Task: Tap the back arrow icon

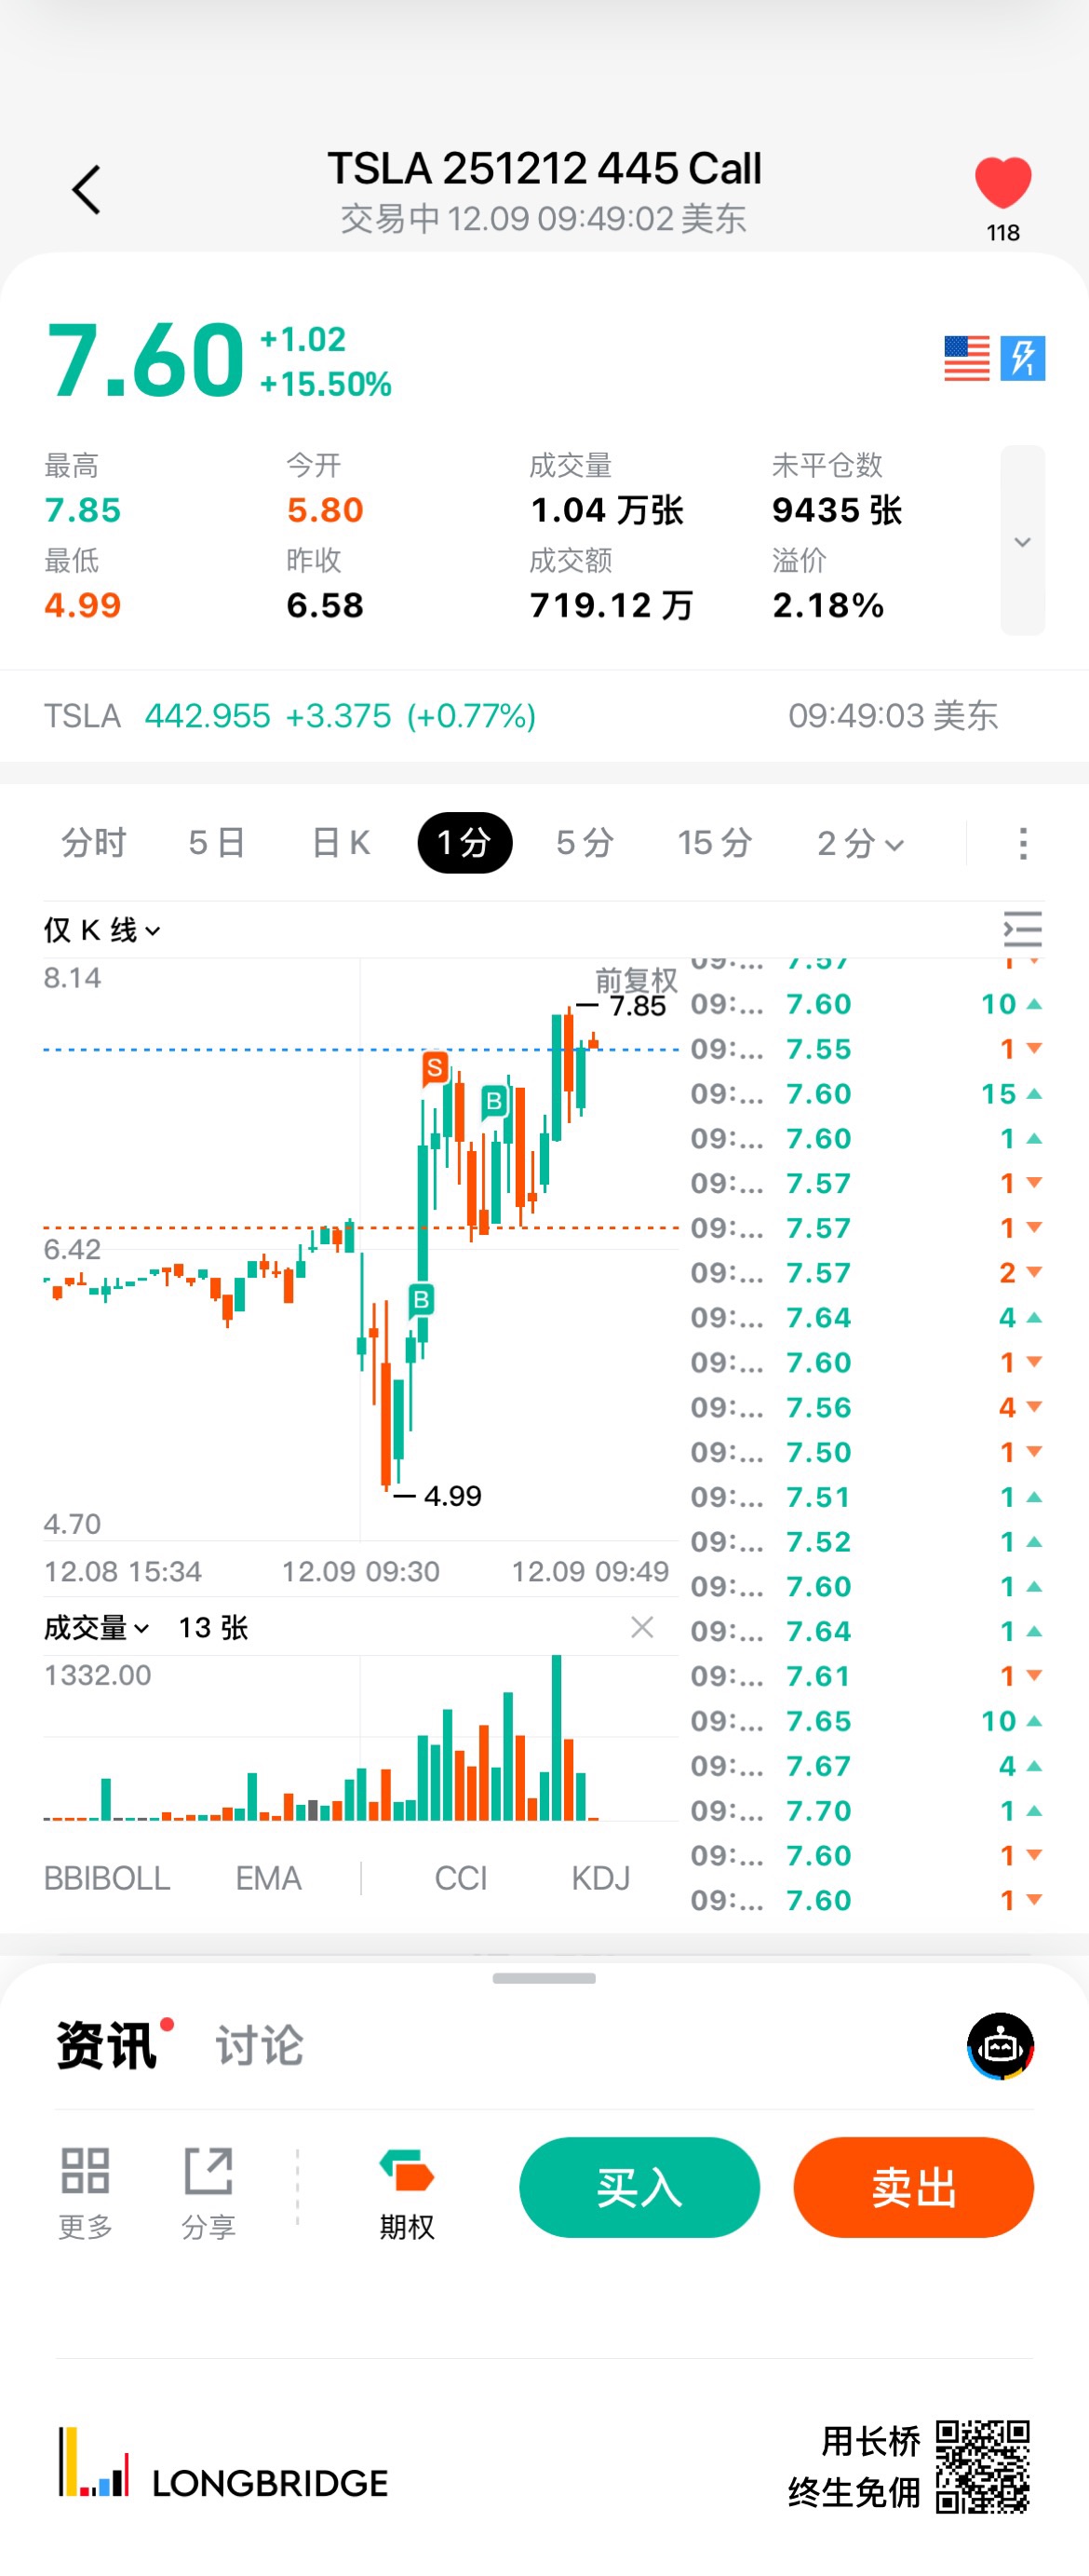Action: [87, 190]
